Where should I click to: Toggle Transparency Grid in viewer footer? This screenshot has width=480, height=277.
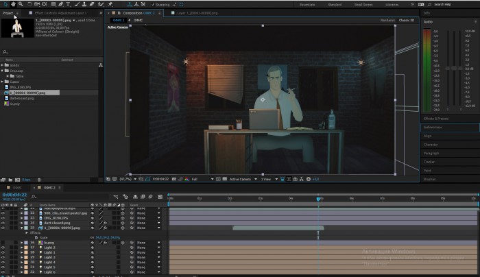pos(224,179)
